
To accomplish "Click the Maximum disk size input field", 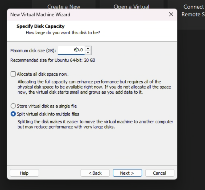I will (71, 50).
